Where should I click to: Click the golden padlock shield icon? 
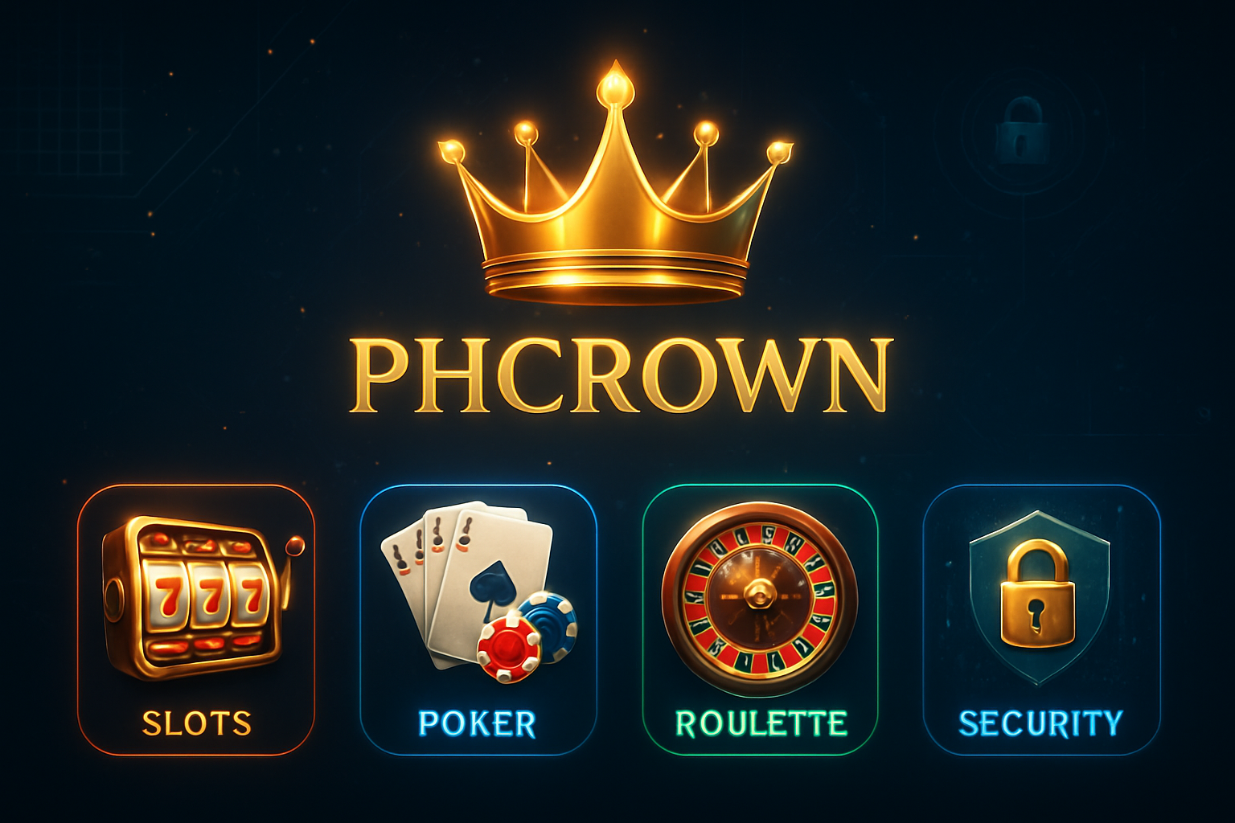pos(1040,596)
